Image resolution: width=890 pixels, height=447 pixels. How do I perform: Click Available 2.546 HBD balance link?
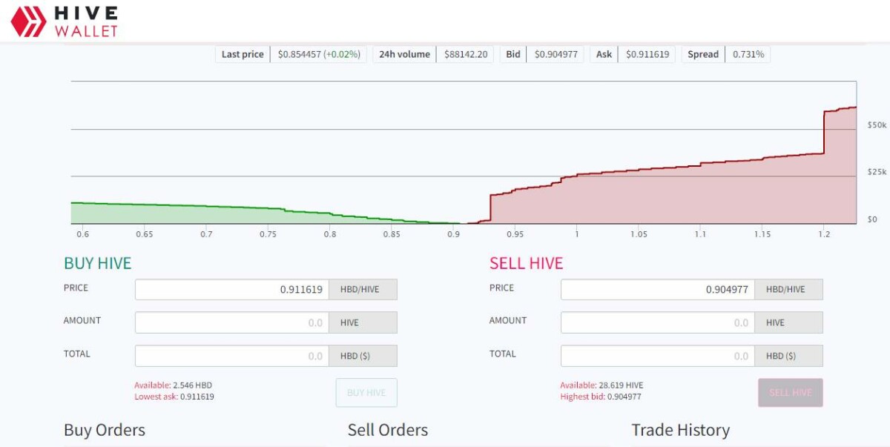(x=173, y=385)
